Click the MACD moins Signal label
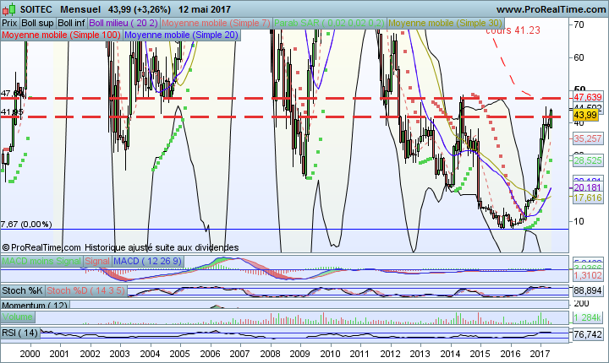Viewport: 609px width, 363px height. click(41, 262)
